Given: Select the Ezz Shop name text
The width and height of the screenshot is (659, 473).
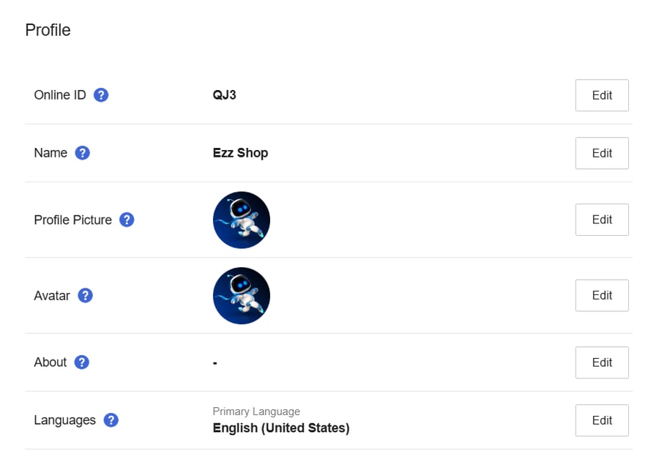Looking at the screenshot, I should tap(240, 152).
